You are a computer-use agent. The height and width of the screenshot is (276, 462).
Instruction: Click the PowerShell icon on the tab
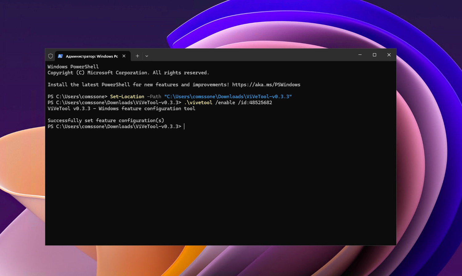point(60,56)
